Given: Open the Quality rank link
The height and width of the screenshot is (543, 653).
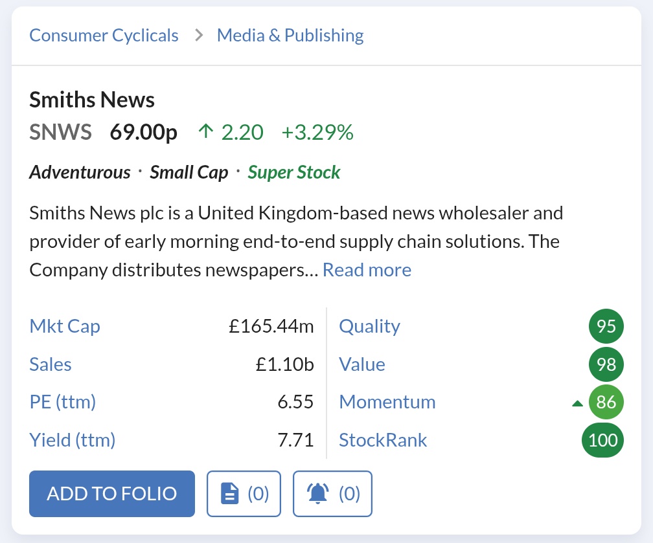Looking at the screenshot, I should click(369, 326).
